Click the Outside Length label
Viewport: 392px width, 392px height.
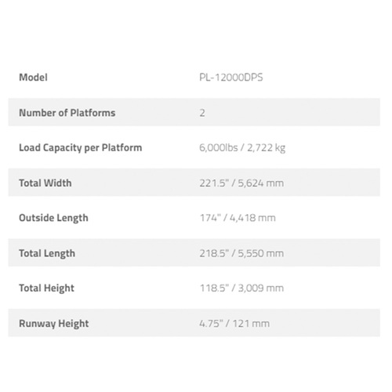click(x=53, y=218)
